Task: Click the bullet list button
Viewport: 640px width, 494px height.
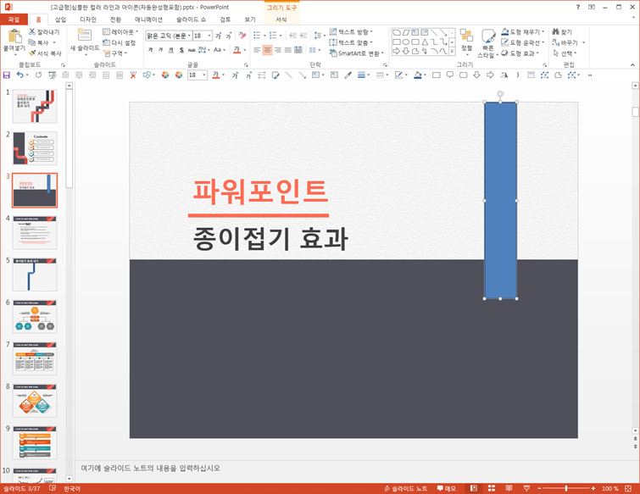Action: [257, 36]
